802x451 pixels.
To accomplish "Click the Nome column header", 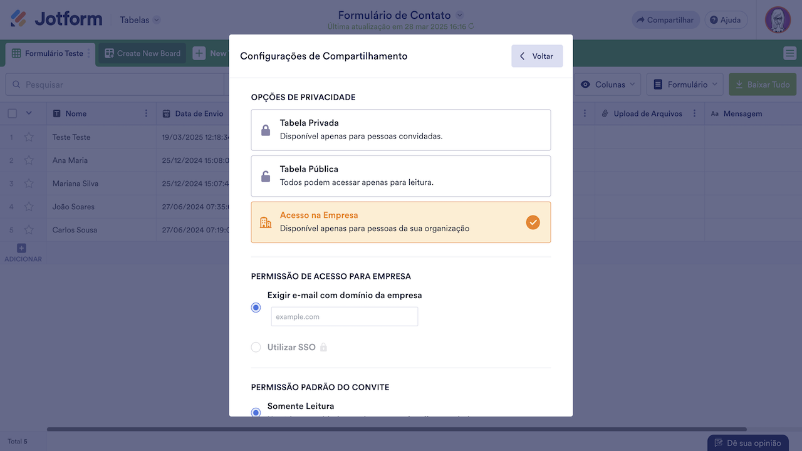I will coord(102,113).
